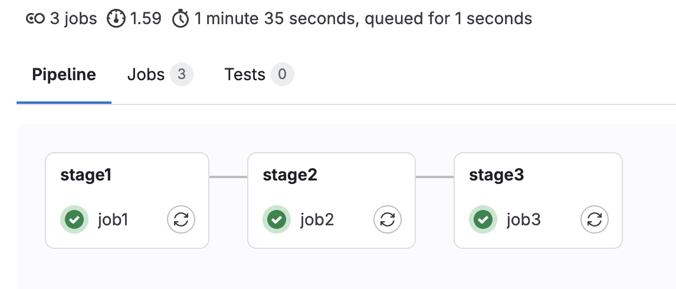Click the Tests tab count badge
The image size is (676, 289).
tap(283, 75)
